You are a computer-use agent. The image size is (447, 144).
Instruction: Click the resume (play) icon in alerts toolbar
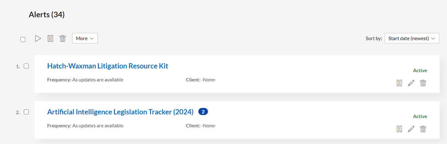(x=38, y=38)
